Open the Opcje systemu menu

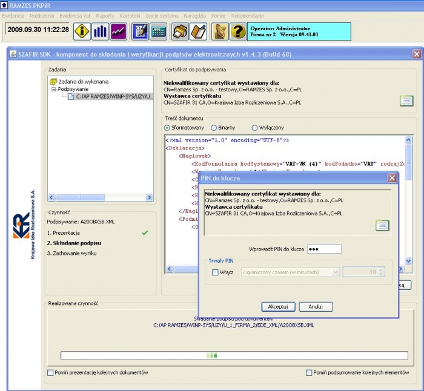point(162,16)
